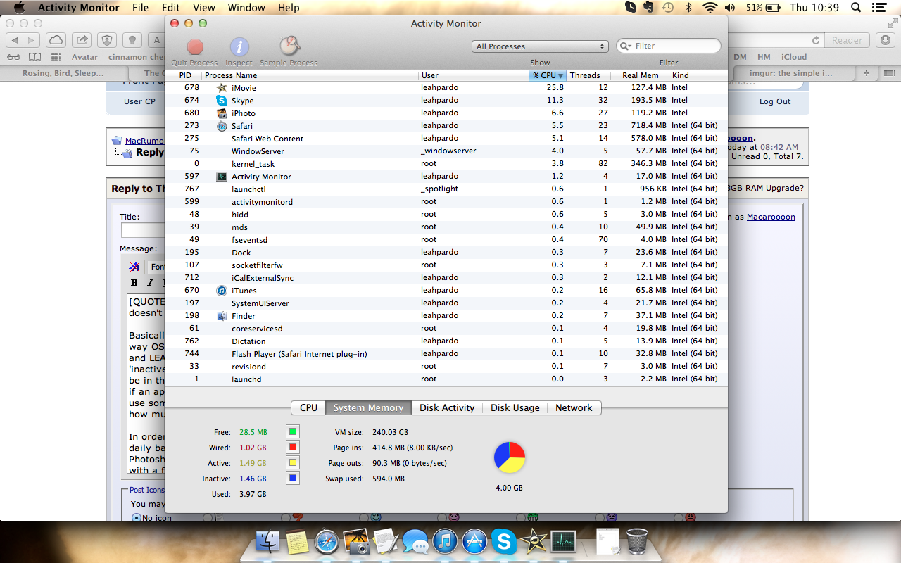Click the Reader button in Safari
Image resolution: width=901 pixels, height=563 pixels.
tap(847, 40)
